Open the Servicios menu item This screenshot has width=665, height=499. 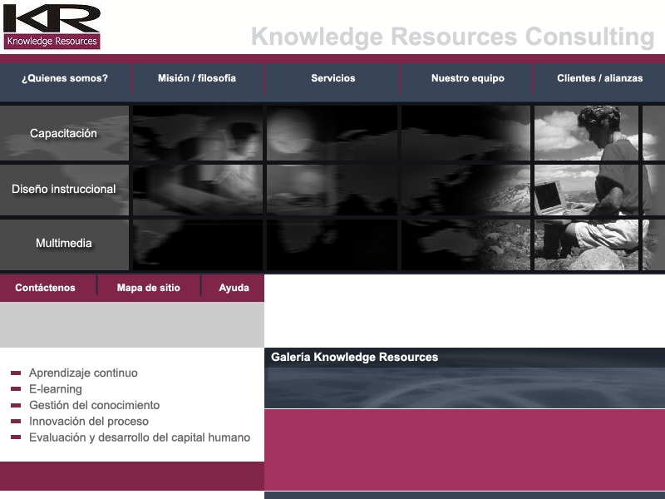(333, 78)
